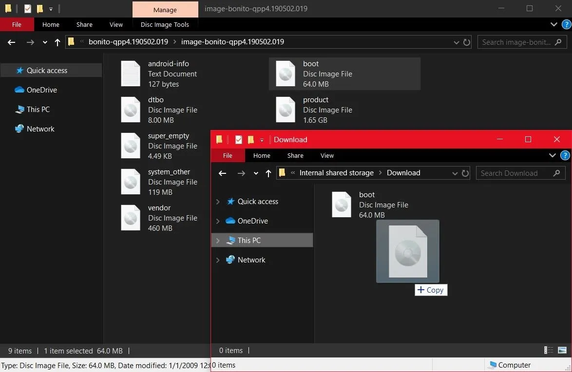
Task: Go up one folder in Download window
Action: pyautogui.click(x=268, y=173)
